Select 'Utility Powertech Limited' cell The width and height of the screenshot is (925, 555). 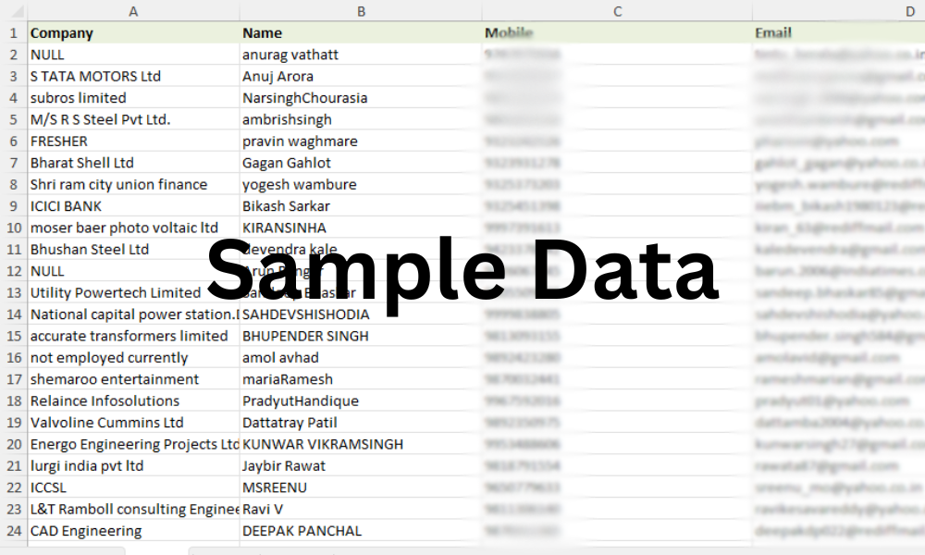point(133,292)
